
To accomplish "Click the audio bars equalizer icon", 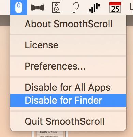I will pyautogui.click(x=94, y=8).
